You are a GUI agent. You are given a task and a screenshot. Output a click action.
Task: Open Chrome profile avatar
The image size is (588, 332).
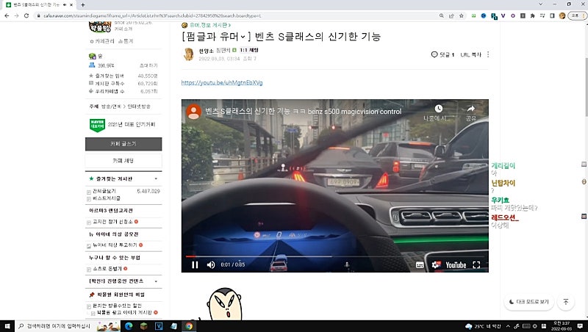(562, 15)
